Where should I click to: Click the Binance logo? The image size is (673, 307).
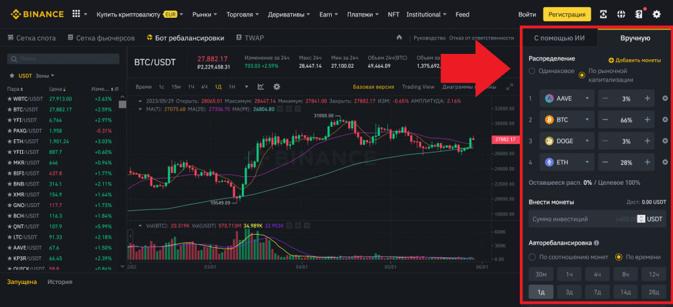[x=37, y=14]
